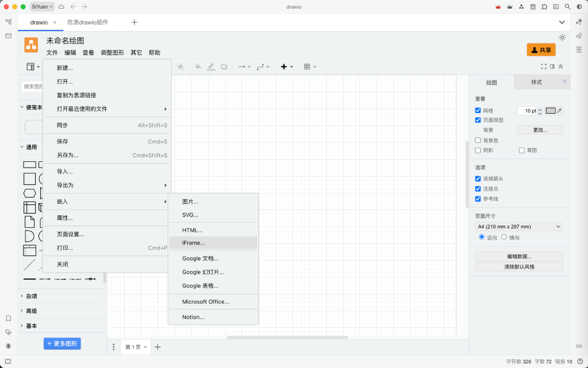588x368 pixels.
Task: Click the fill color bucket icon
Action: [x=198, y=67]
